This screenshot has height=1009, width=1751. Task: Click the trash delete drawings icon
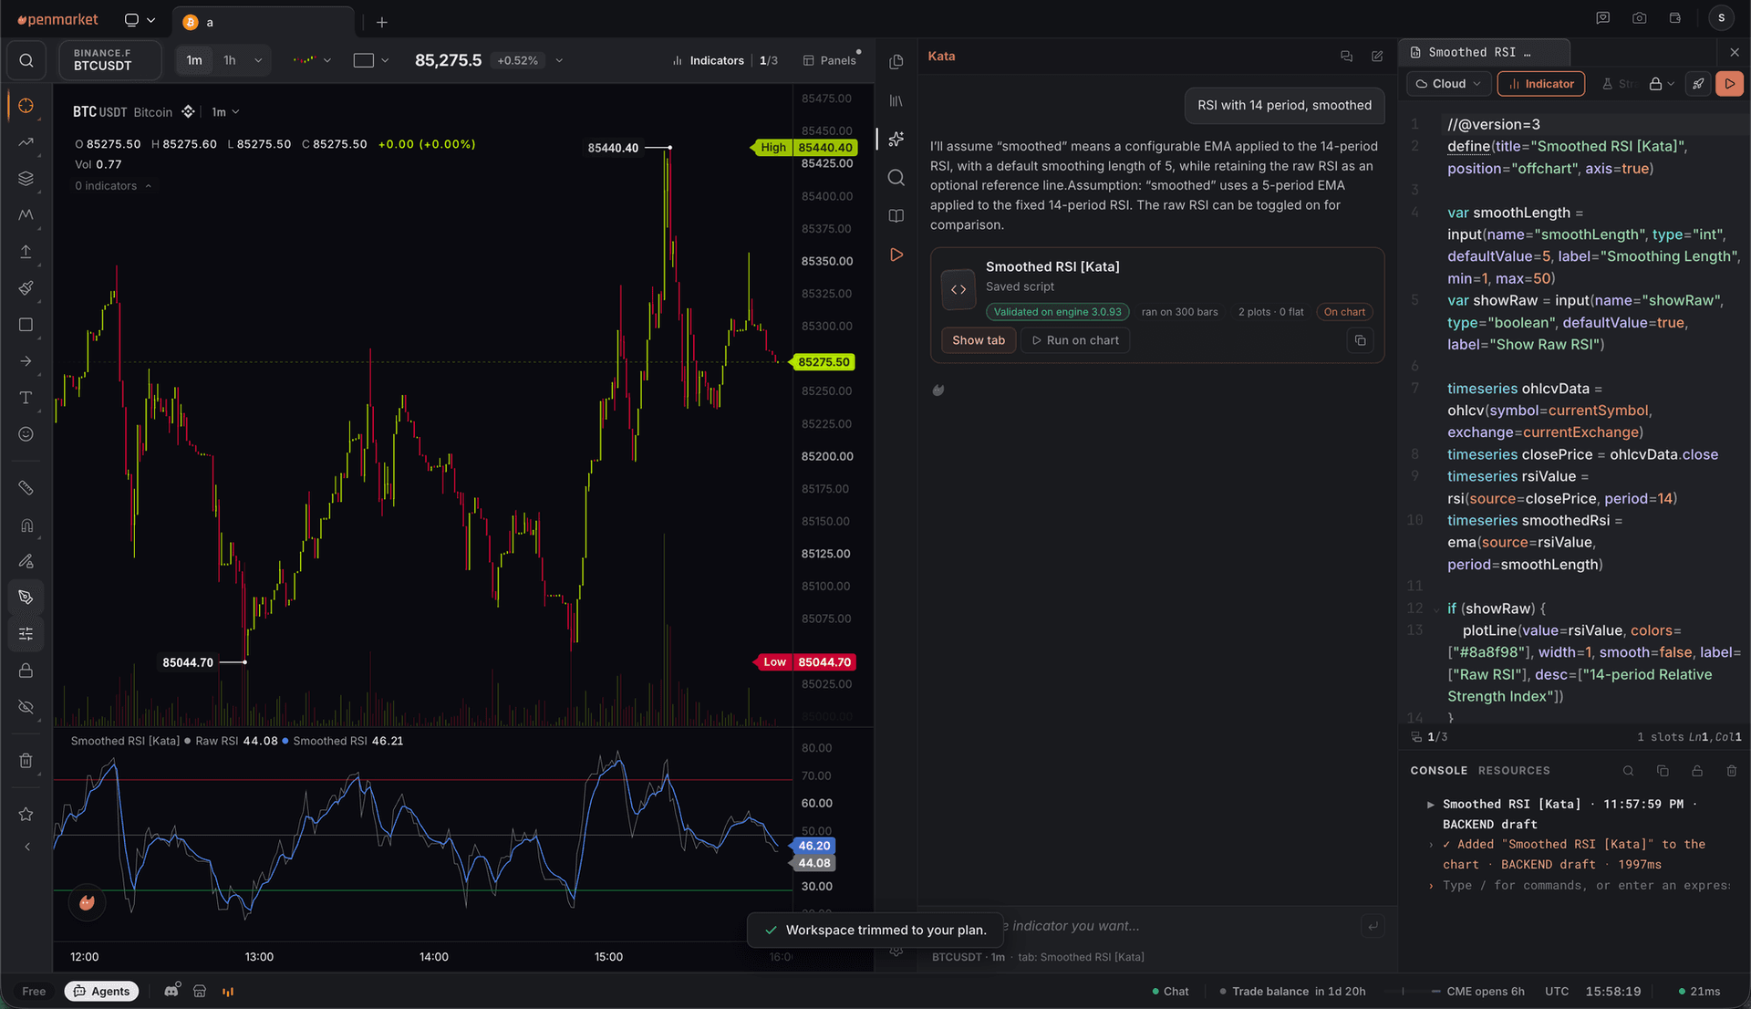[26, 761]
